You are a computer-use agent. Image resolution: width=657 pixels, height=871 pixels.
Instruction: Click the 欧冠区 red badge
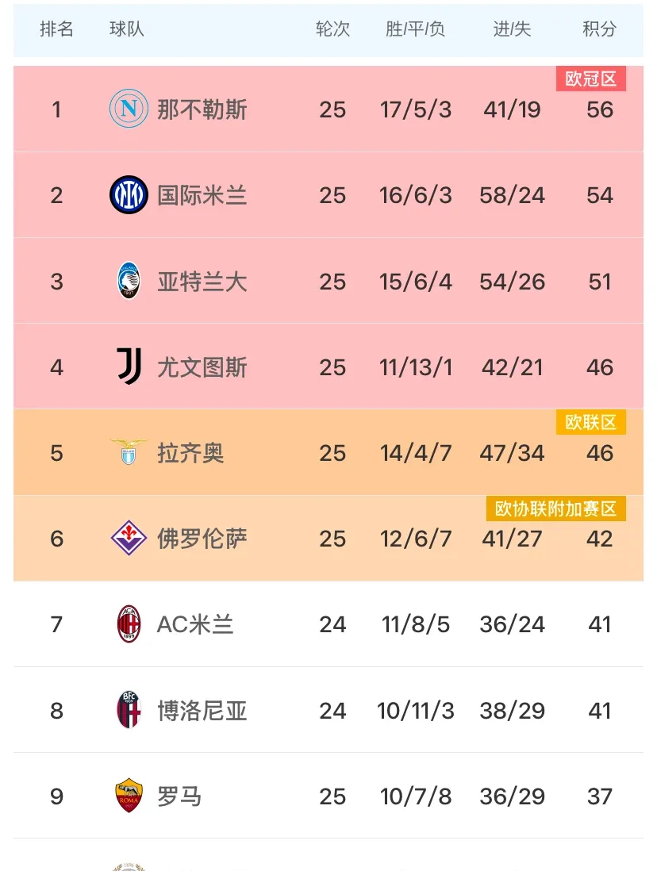(591, 79)
